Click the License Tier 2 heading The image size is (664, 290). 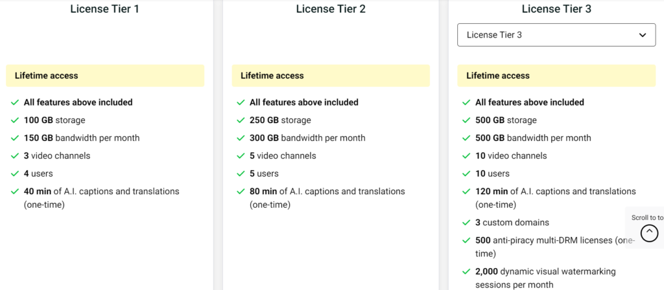331,9
